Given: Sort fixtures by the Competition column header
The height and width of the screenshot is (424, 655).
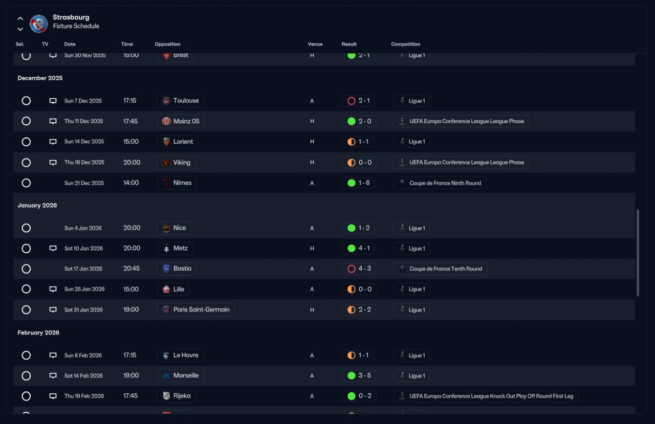Looking at the screenshot, I should point(406,44).
